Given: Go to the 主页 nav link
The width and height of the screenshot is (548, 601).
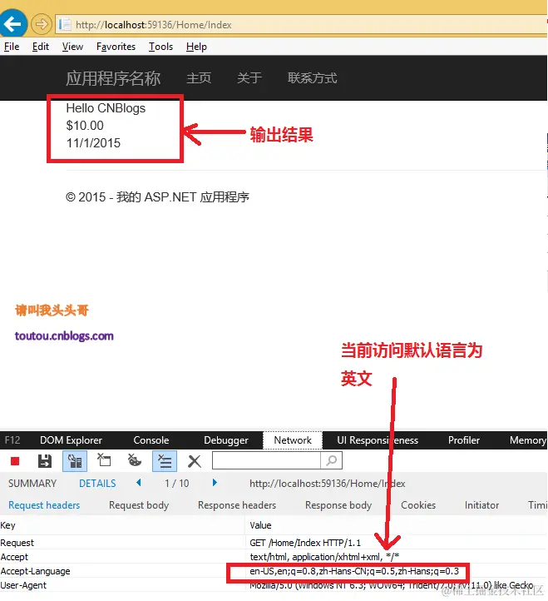Looking at the screenshot, I should tap(199, 78).
